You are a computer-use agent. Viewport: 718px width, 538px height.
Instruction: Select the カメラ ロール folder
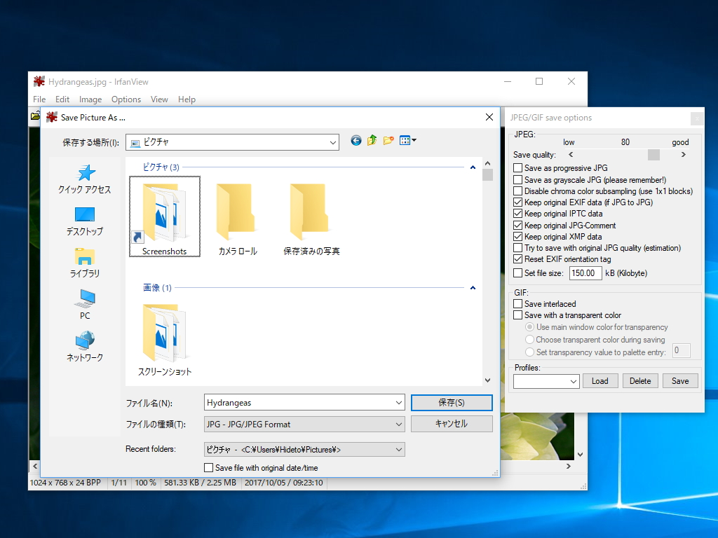(238, 219)
